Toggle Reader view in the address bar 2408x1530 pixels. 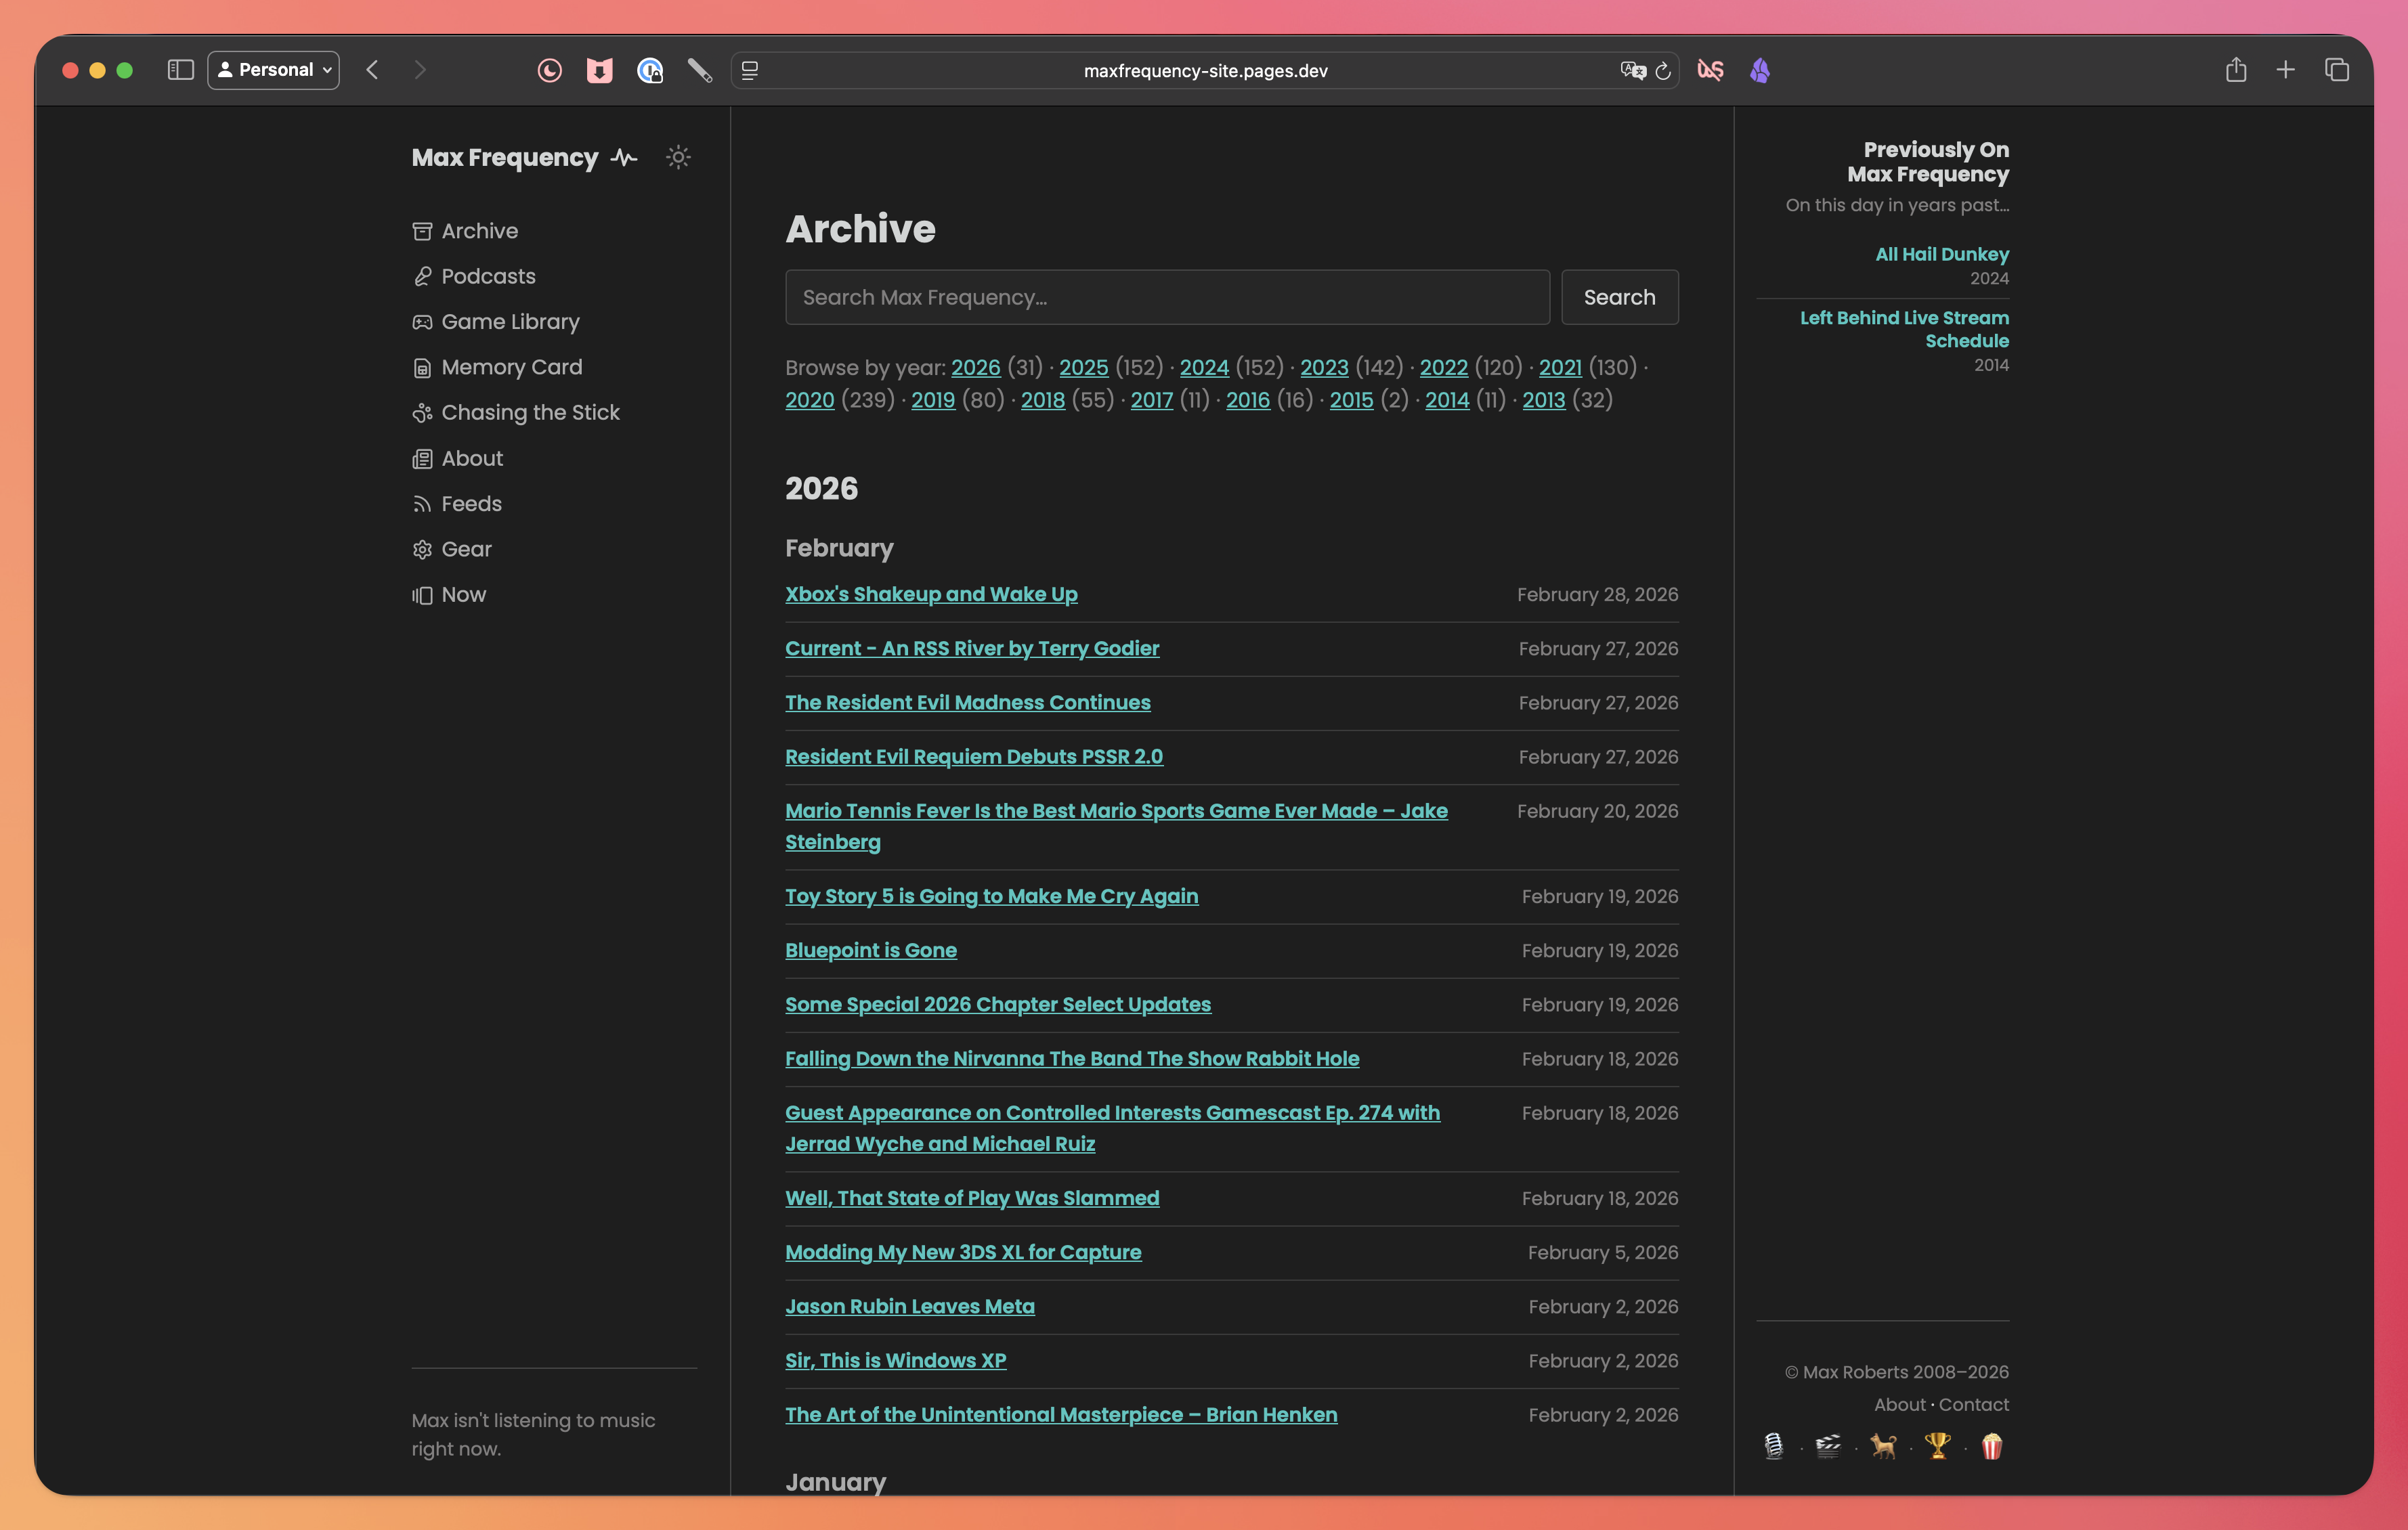(749, 70)
